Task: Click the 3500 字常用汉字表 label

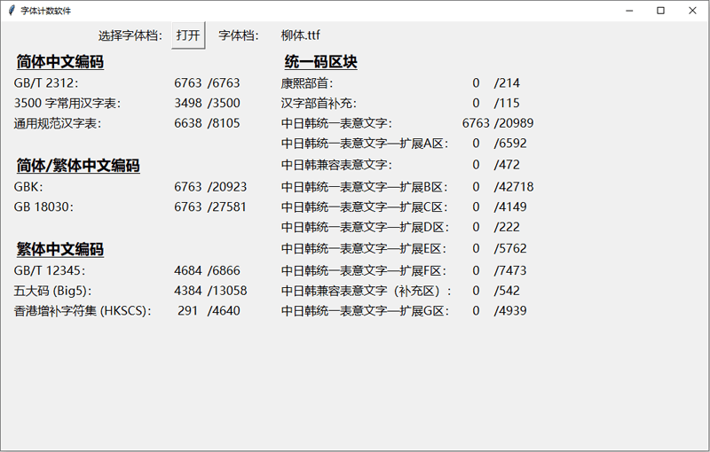Action: [67, 103]
